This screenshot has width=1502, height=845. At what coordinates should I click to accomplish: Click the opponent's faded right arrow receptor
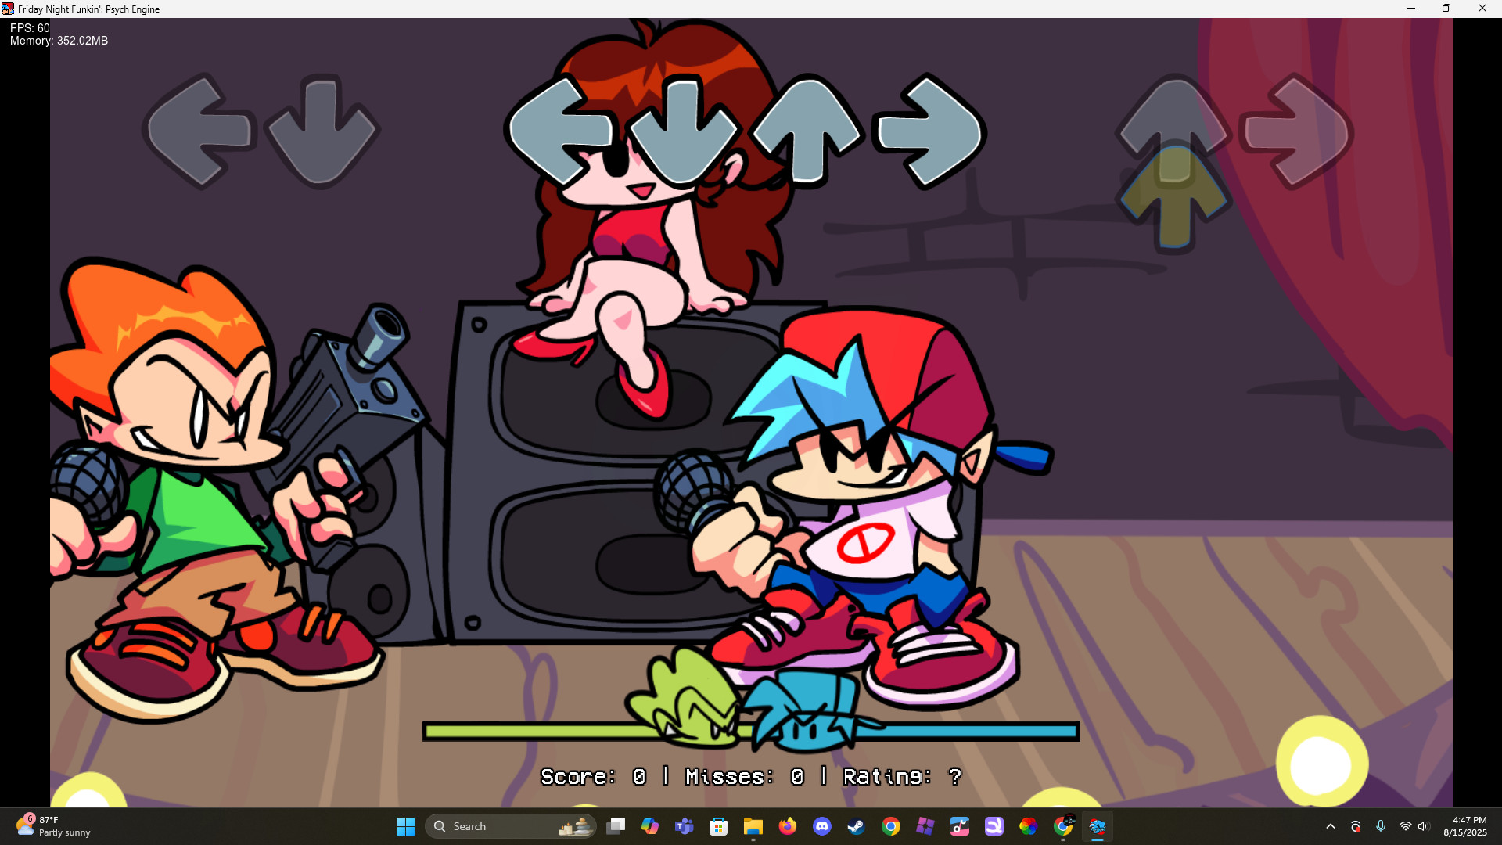pyautogui.click(x=1296, y=131)
